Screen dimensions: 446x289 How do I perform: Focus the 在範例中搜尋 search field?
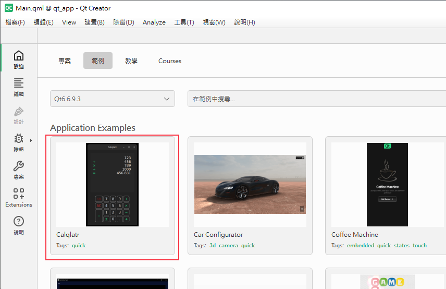click(x=317, y=99)
